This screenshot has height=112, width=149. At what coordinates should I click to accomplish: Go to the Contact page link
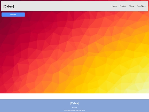123,6
